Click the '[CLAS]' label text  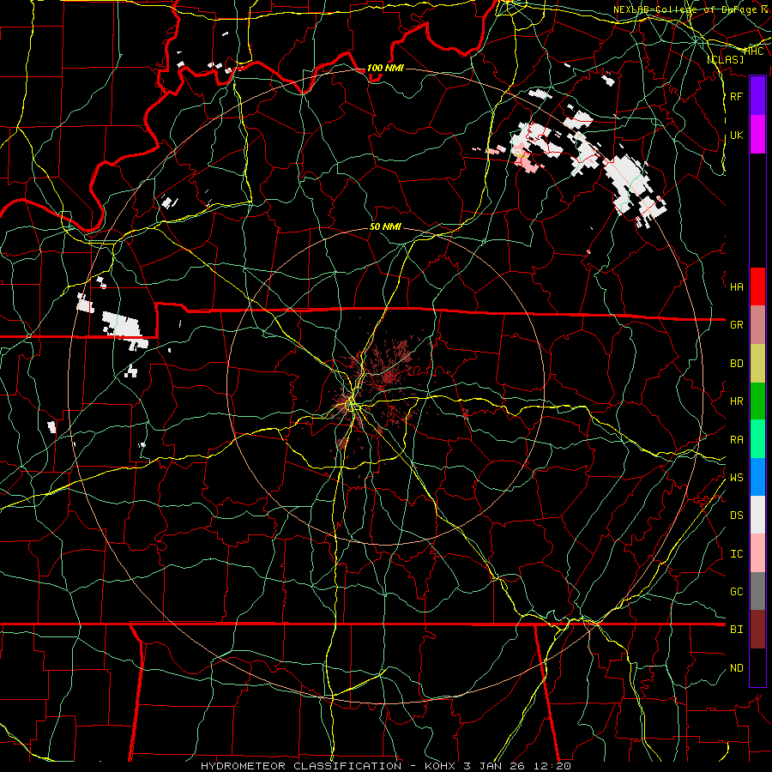[725, 59]
